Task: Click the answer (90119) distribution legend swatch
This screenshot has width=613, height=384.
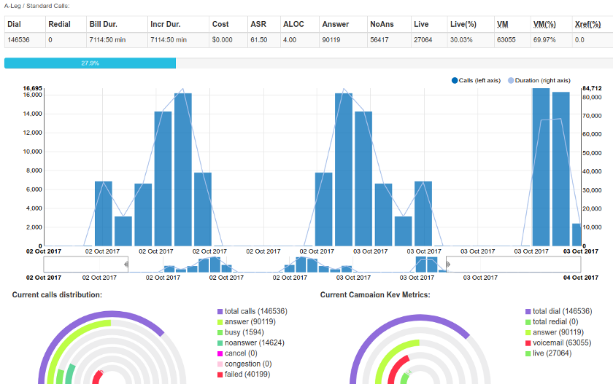Action: point(220,322)
